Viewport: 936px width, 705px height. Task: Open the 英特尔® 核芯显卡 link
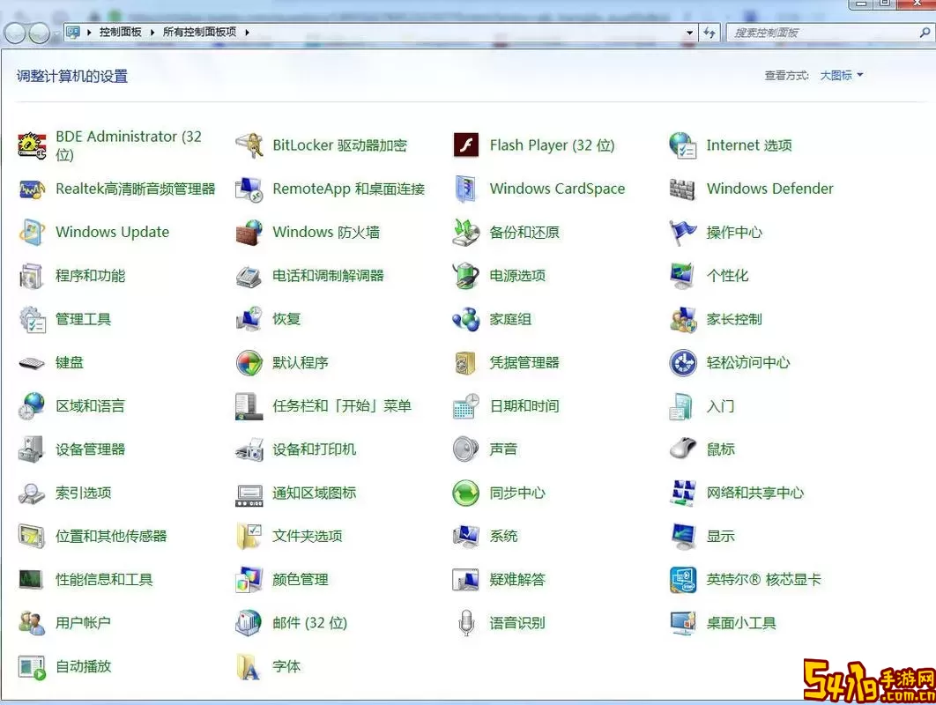[764, 580]
